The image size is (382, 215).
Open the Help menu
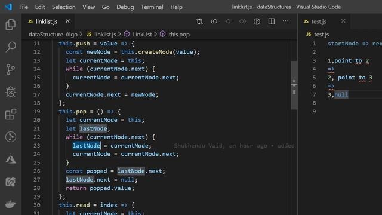coord(176,7)
